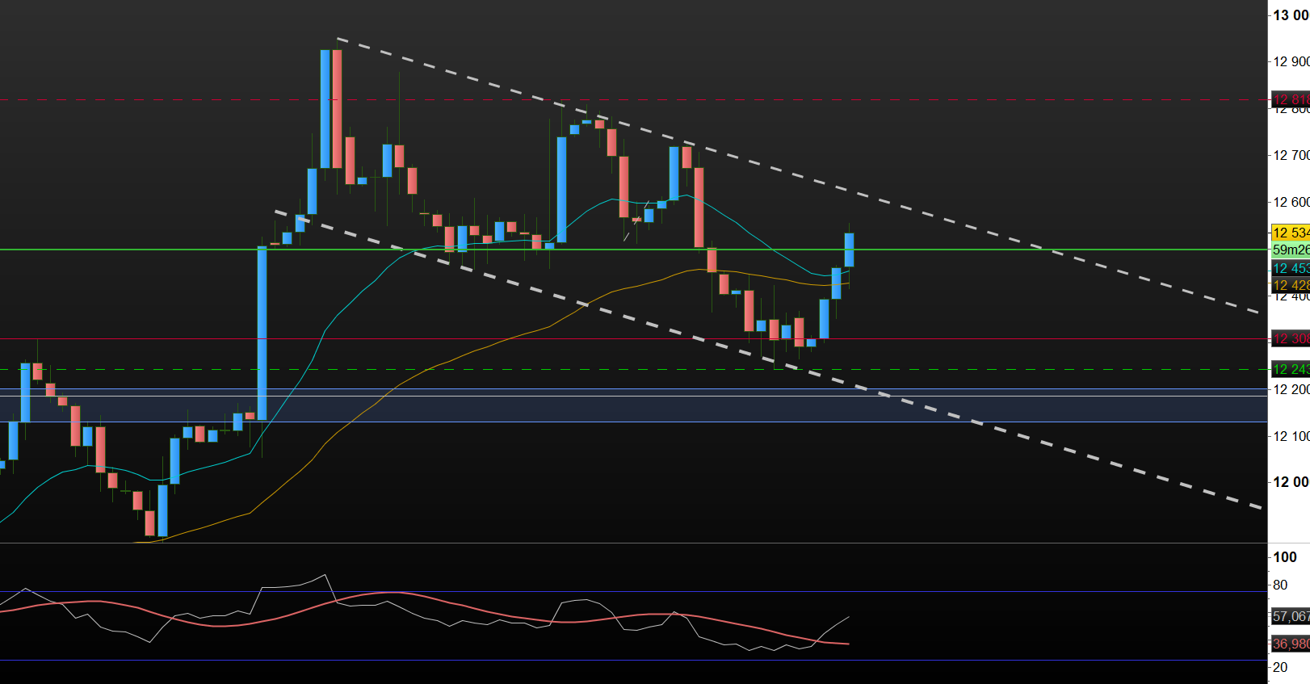The image size is (1310, 684).
Task: Select the green dashed horizontal line at 12 243
Action: [633, 369]
